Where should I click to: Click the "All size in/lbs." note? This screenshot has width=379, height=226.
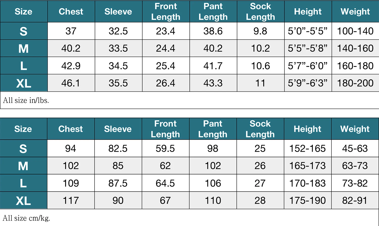(x=26, y=100)
